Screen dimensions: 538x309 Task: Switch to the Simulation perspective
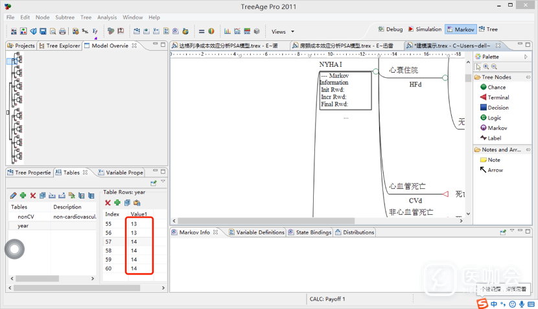(x=424, y=29)
